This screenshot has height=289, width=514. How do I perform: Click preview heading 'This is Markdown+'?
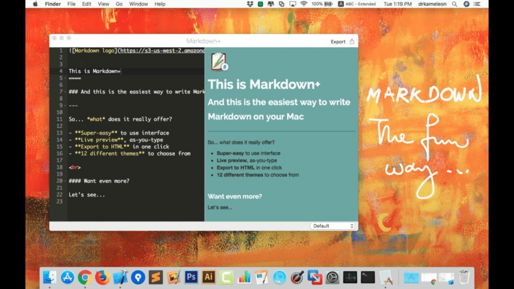tap(264, 84)
